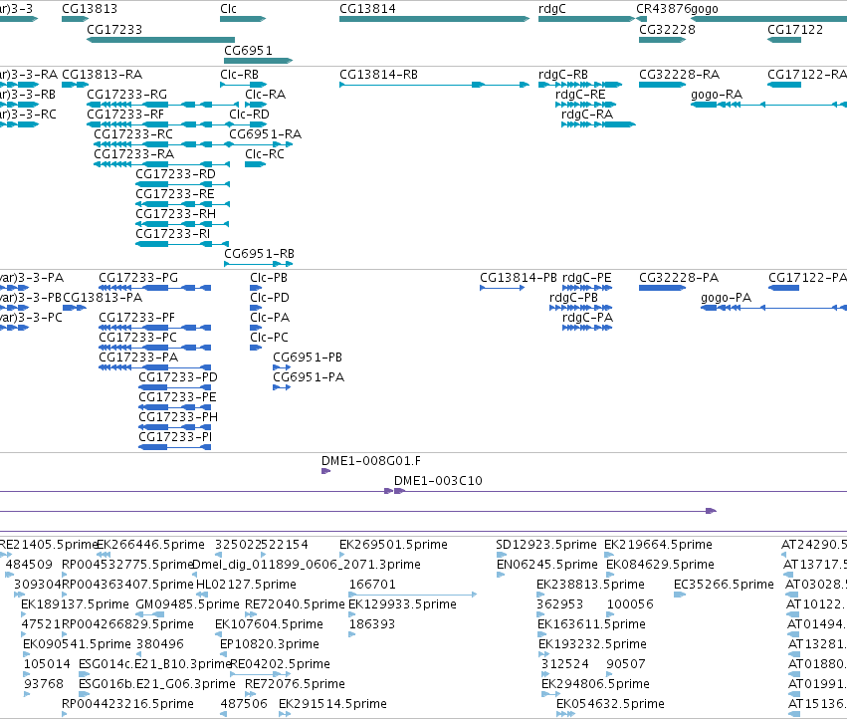The image size is (847, 719).
Task: Select the rdgC-PE protein label
Action: pos(586,277)
